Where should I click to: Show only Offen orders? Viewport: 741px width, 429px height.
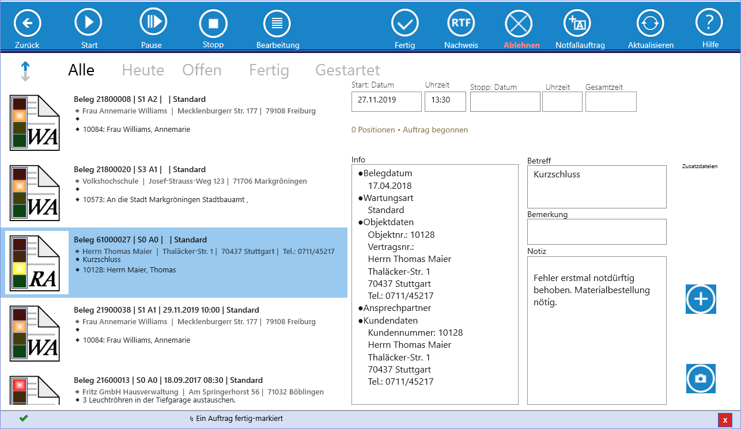click(x=202, y=70)
